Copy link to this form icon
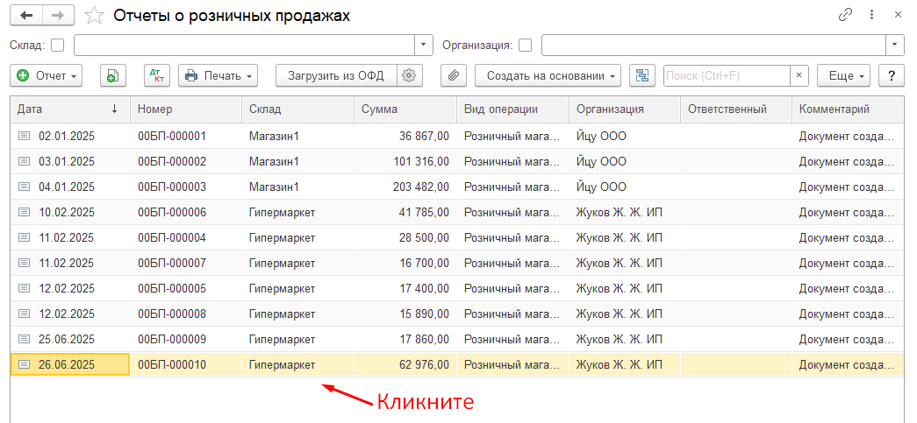This screenshot has width=917, height=423. click(846, 15)
